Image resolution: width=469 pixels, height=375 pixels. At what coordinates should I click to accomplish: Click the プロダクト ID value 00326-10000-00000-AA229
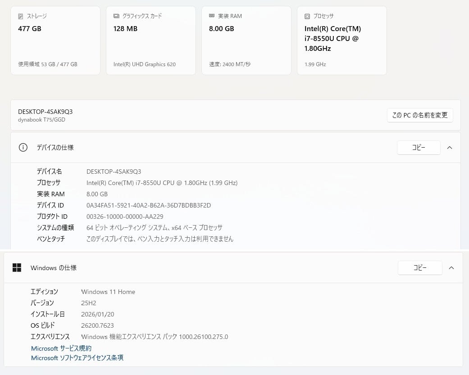point(125,217)
